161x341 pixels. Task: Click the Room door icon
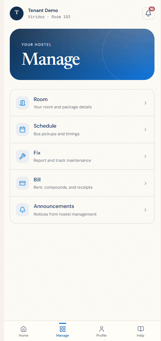22,103
